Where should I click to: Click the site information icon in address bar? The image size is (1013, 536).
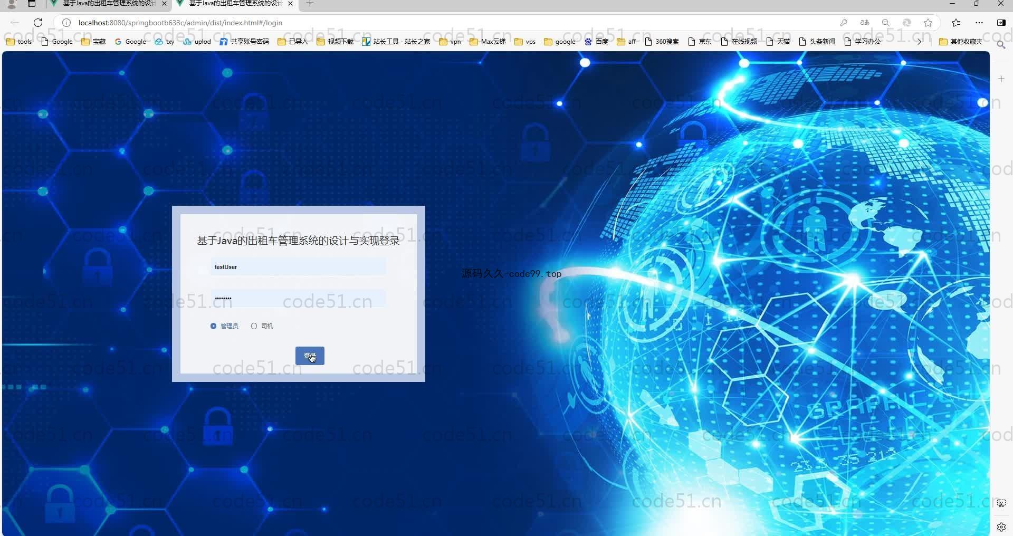[66, 23]
